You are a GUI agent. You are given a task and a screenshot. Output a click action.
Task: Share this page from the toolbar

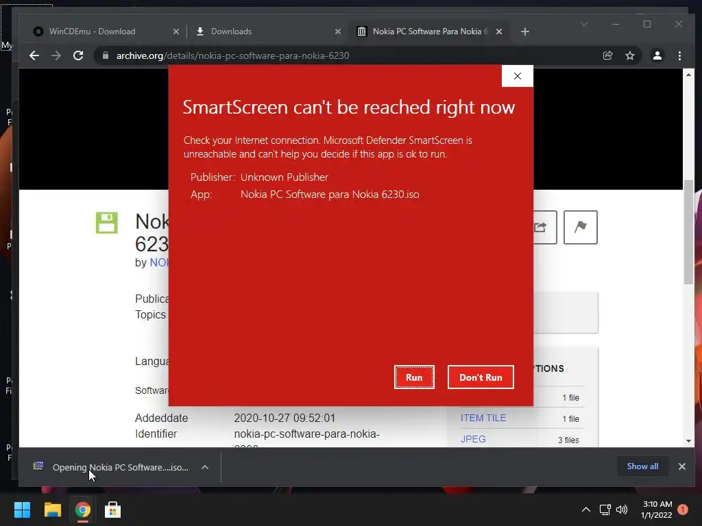(x=607, y=55)
